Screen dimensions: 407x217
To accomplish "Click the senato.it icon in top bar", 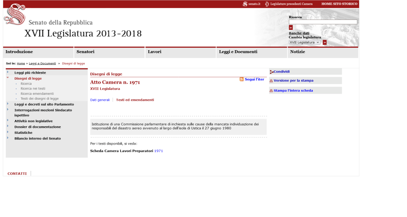I will point(245,4).
